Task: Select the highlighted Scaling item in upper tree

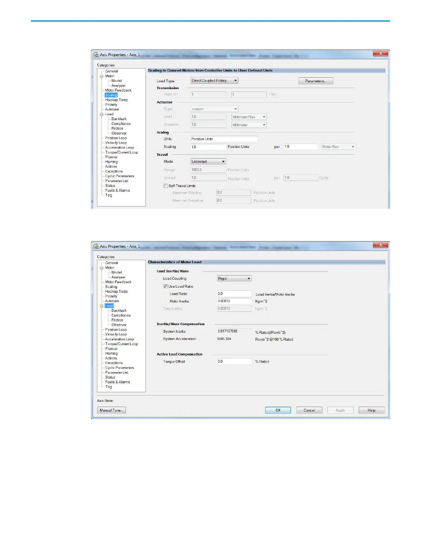Action: point(111,95)
